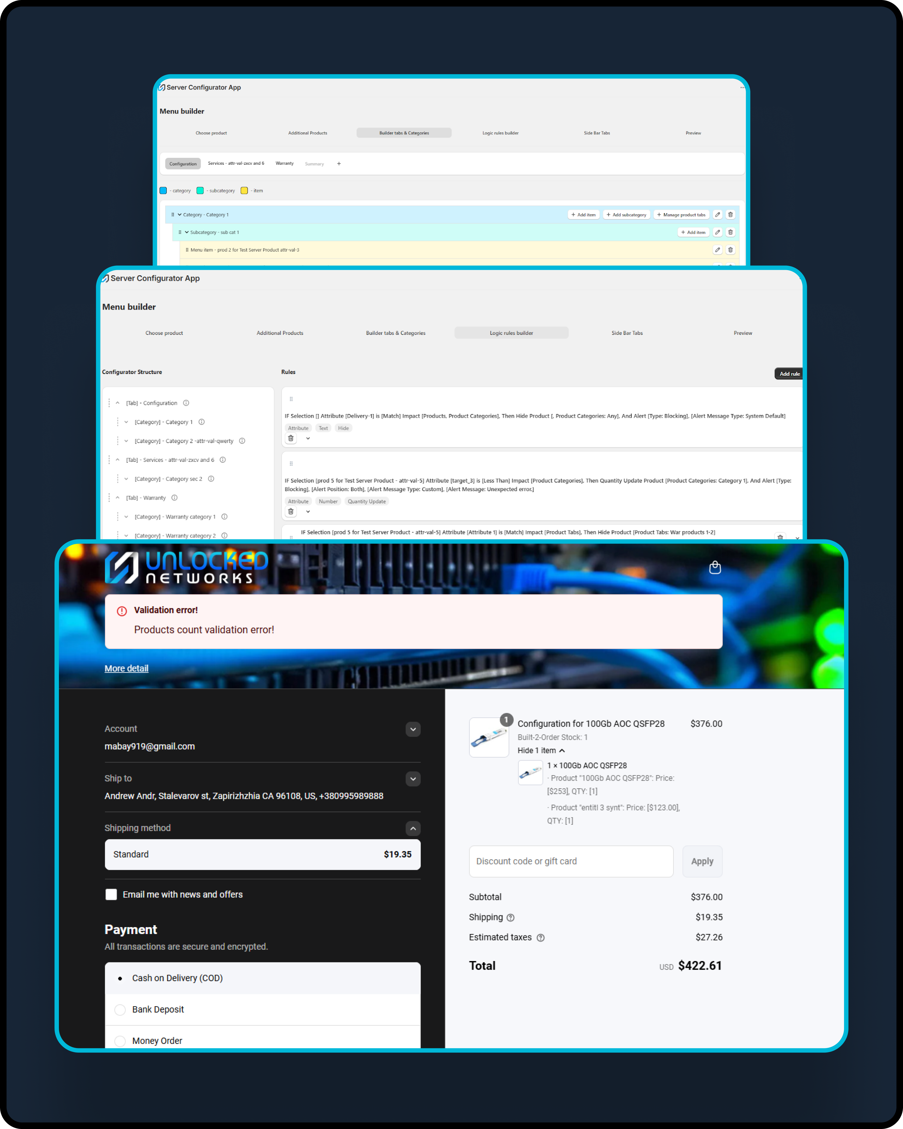
Task: Edit the prod 2 menu item
Action: point(717,250)
